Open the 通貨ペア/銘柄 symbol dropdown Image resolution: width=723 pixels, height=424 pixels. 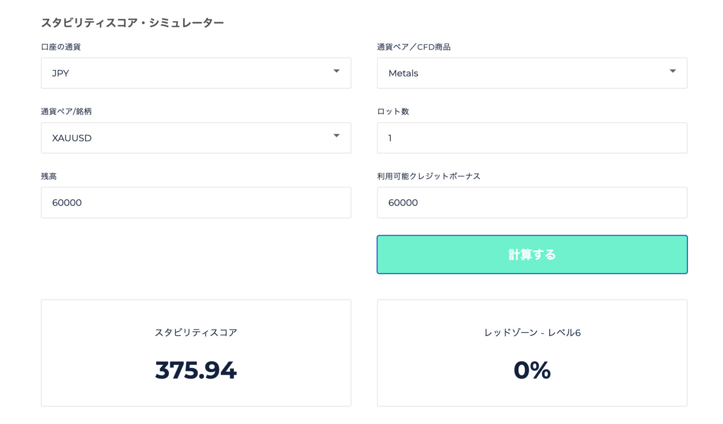pyautogui.click(x=196, y=138)
